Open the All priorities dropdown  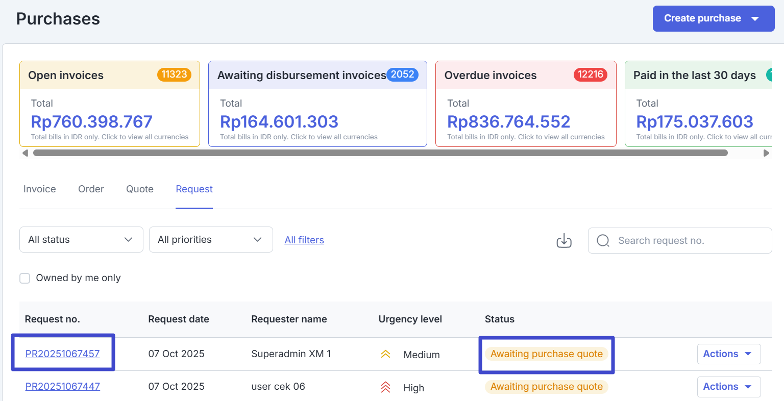click(211, 240)
